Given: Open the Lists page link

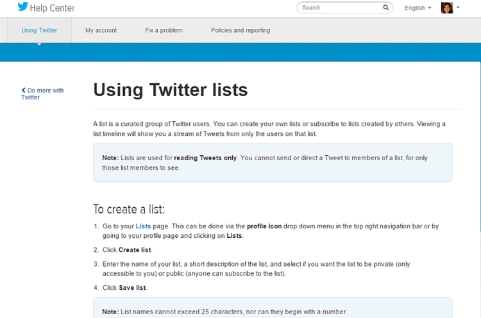Looking at the screenshot, I should (x=143, y=226).
